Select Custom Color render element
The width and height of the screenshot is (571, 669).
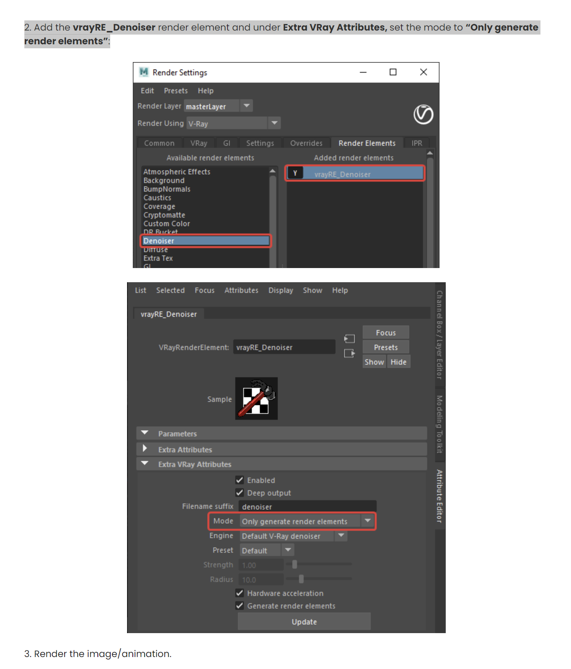[166, 223]
